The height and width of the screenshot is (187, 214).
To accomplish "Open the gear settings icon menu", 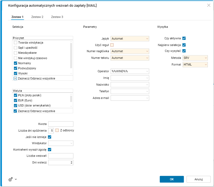I will coord(11,180).
